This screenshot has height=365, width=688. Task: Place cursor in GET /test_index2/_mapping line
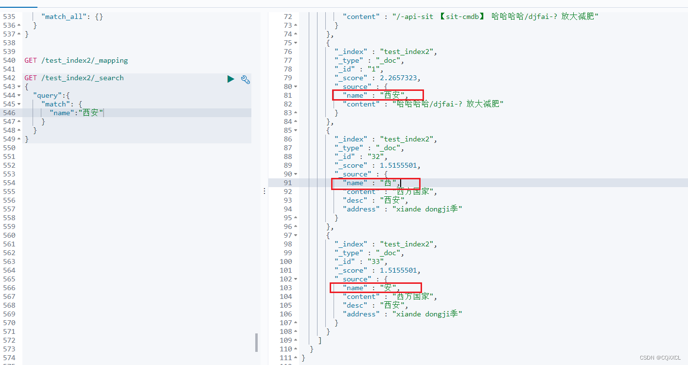pos(76,60)
